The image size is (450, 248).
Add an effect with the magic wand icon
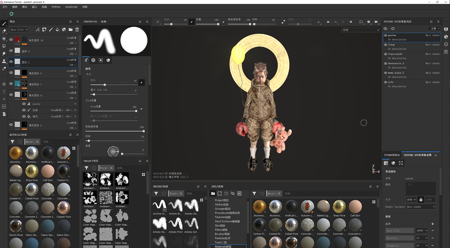pos(37,30)
